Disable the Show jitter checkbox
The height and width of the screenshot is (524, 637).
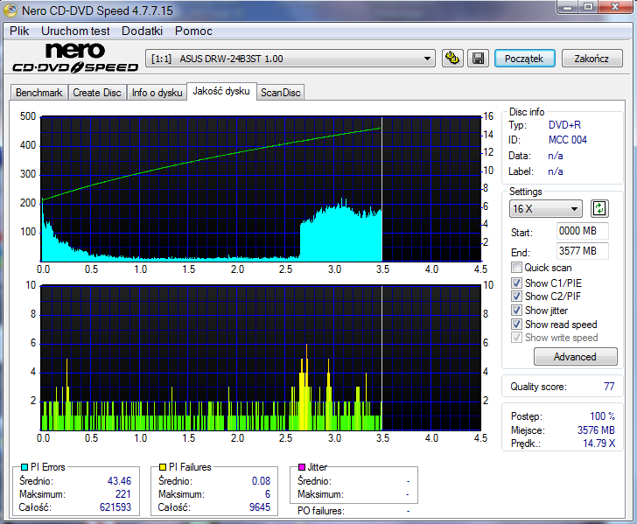tap(516, 311)
